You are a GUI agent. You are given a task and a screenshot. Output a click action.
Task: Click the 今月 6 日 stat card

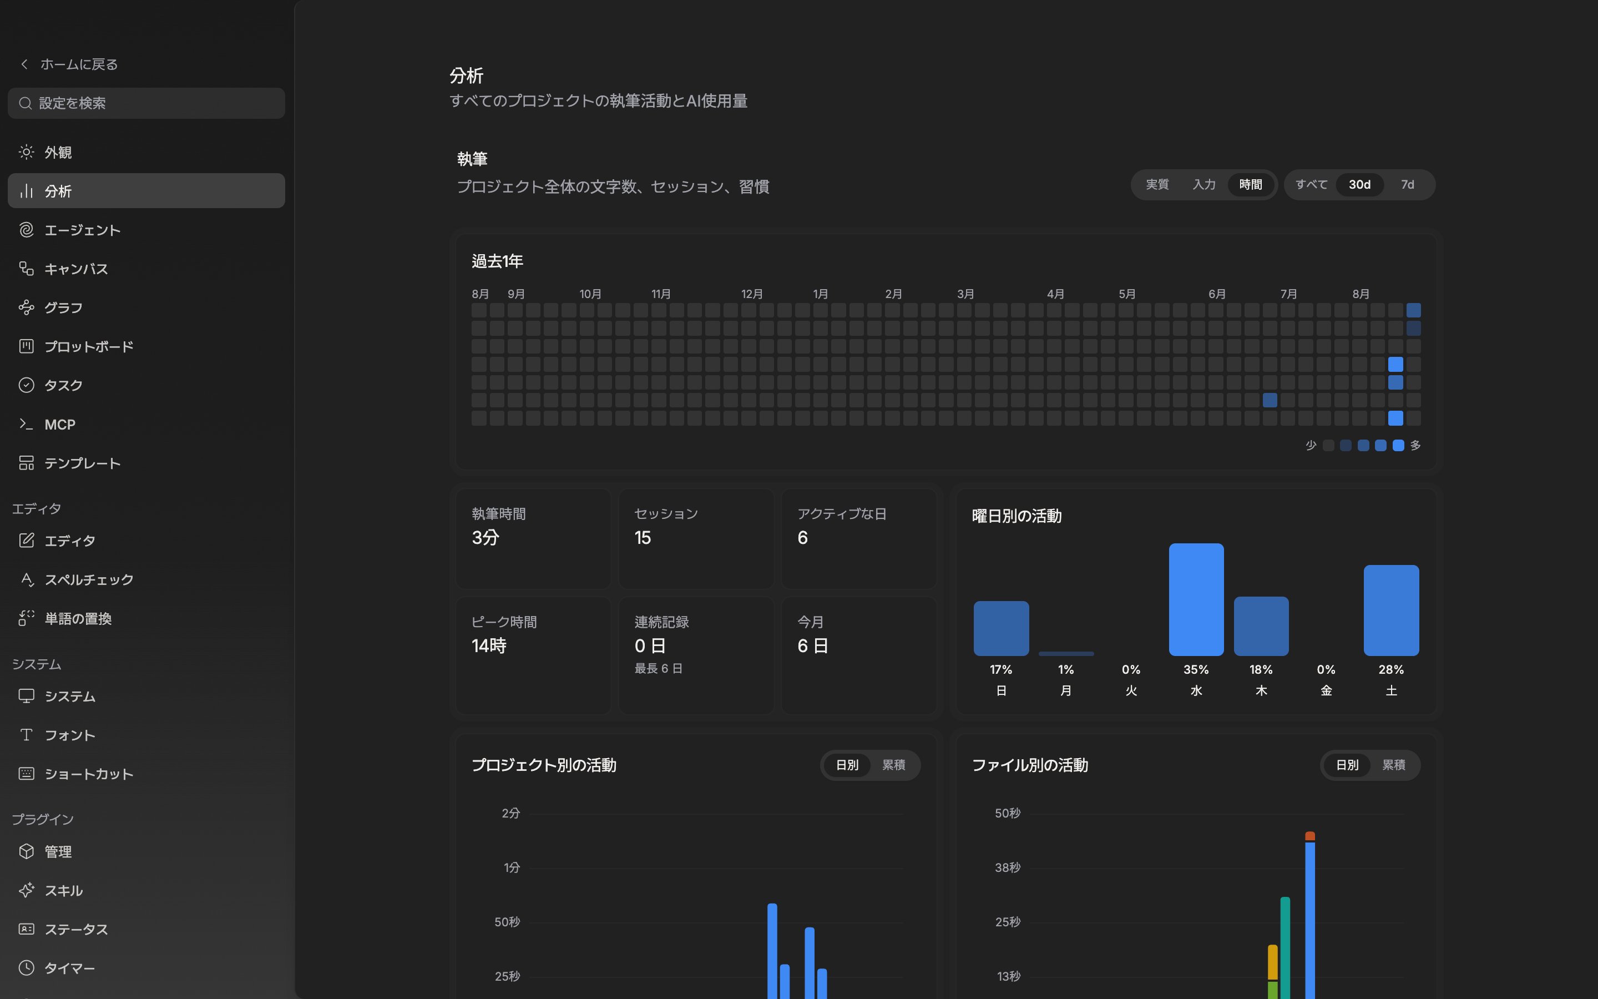[859, 655]
